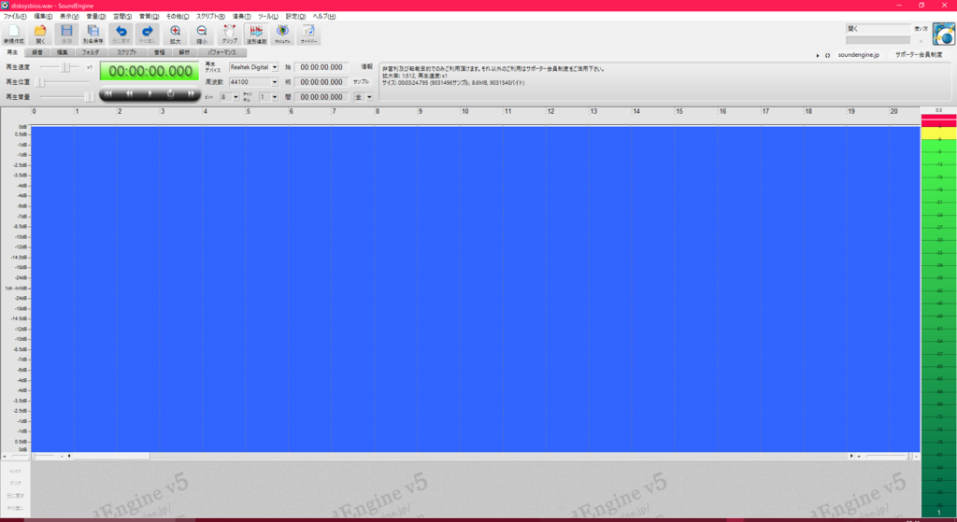The width and height of the screenshot is (957, 522).
Task: Click the 終 end time field
Action: coord(321,82)
